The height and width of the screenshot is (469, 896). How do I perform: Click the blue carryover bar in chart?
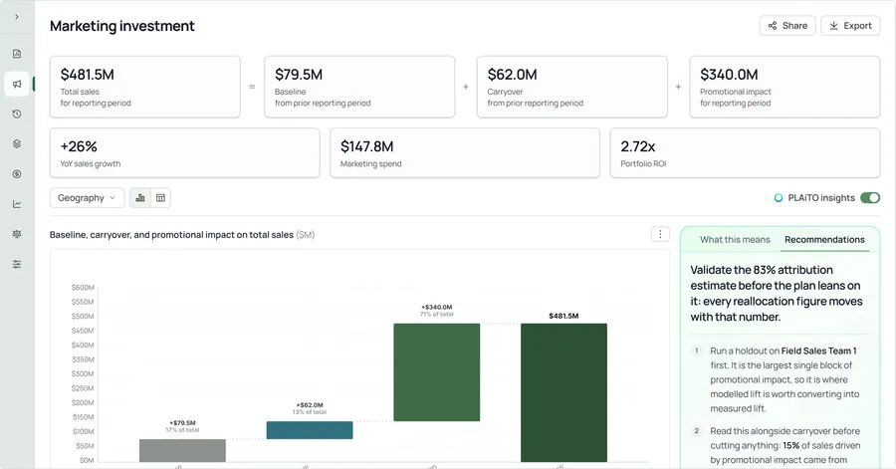click(x=310, y=430)
